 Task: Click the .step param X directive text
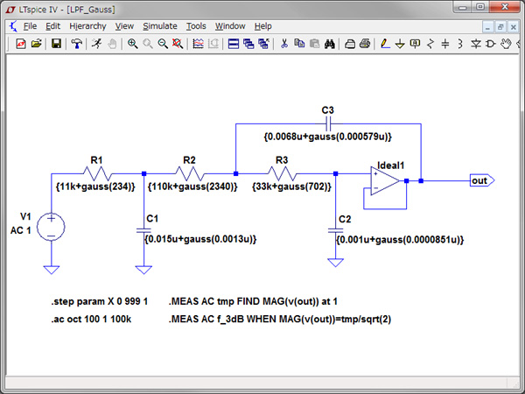pyautogui.click(x=98, y=301)
